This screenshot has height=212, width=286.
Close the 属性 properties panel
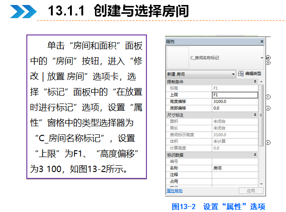(x=262, y=41)
